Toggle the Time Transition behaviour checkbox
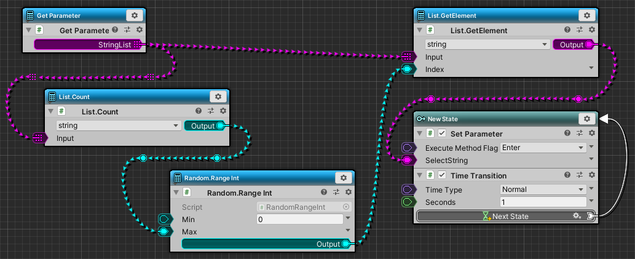 [x=442, y=176]
